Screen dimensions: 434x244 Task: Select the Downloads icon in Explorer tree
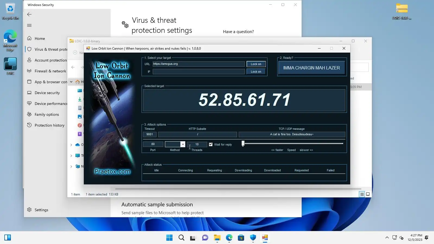click(x=80, y=99)
